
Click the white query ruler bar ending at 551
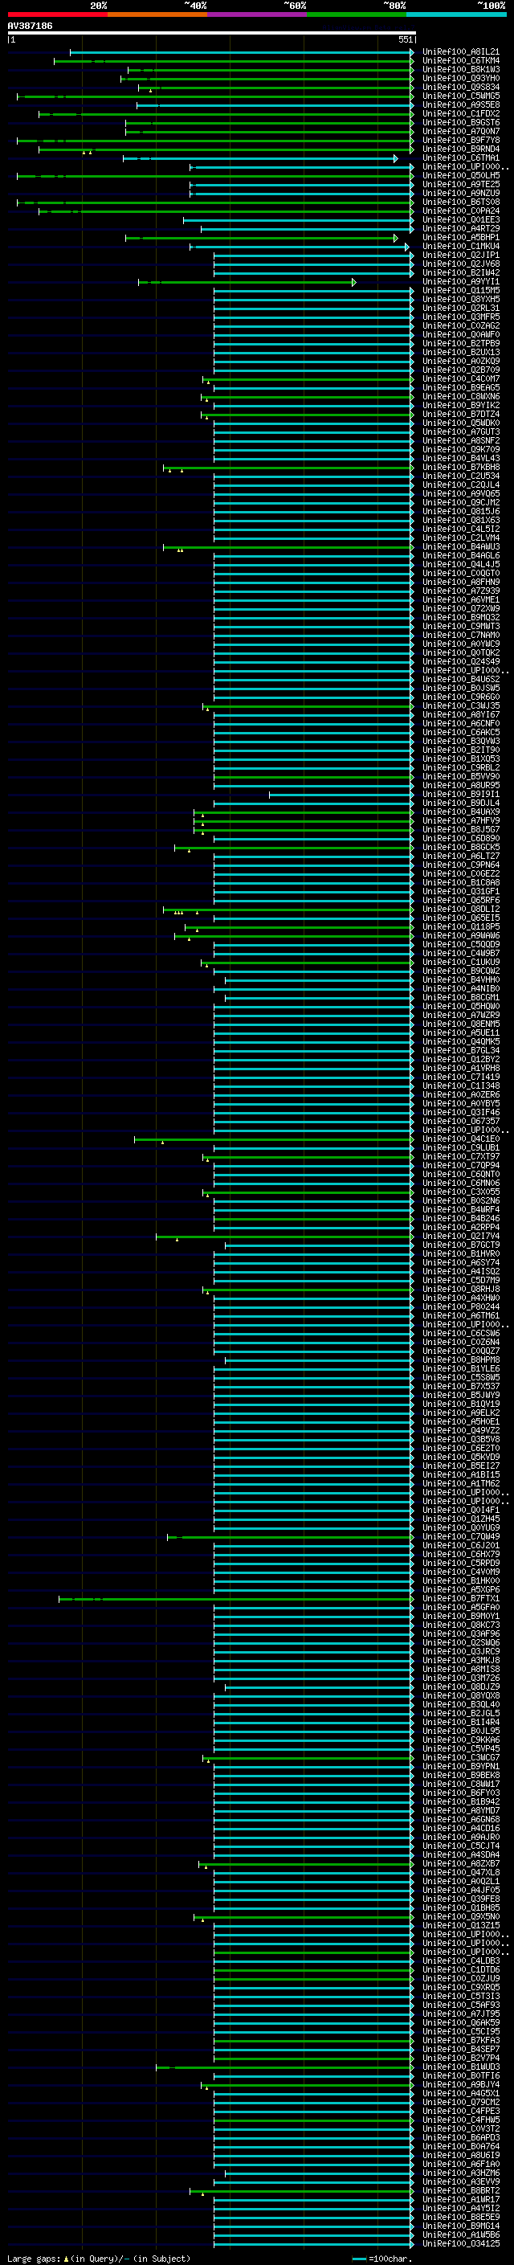pyautogui.click(x=212, y=34)
